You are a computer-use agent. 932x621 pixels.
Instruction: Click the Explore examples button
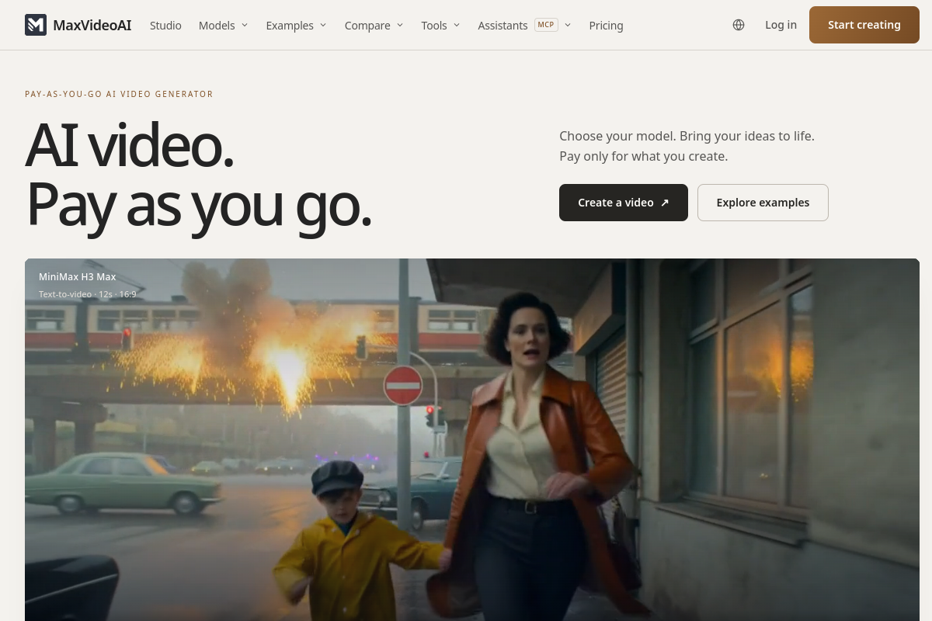763,203
